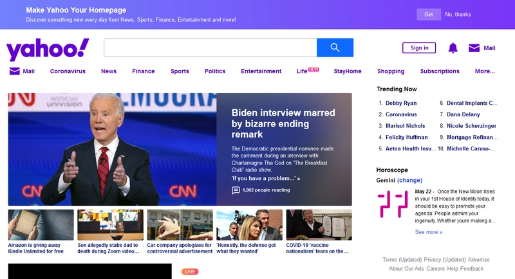Expand horoscope with See more link
The width and height of the screenshot is (515, 279).
pyautogui.click(x=428, y=232)
